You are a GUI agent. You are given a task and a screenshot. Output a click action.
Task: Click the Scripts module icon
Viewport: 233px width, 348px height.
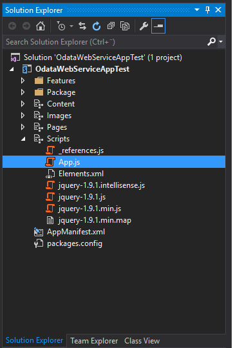click(x=39, y=139)
